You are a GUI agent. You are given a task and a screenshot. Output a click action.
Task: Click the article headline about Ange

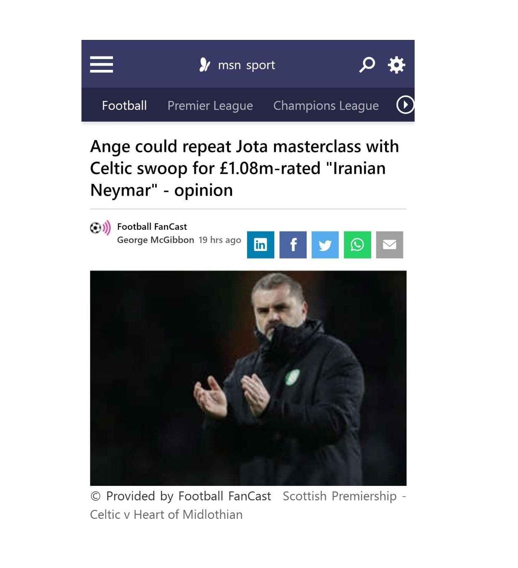[x=245, y=168]
